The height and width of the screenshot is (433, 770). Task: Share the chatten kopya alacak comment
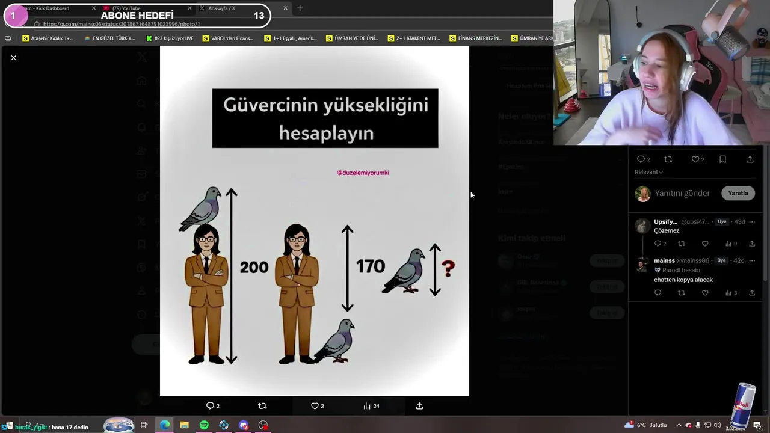[x=752, y=293]
